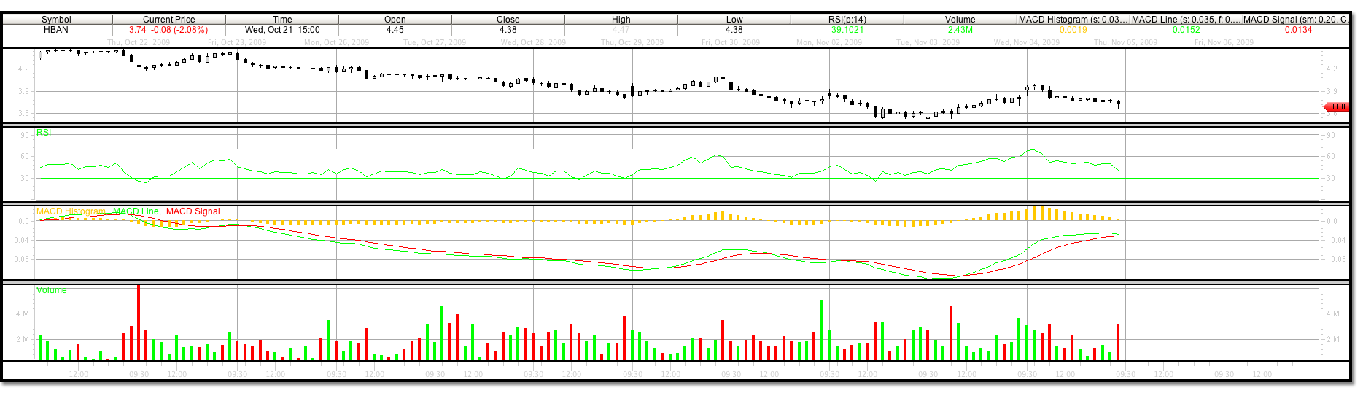Viewport: 1363px width, 393px height.
Task: Click the green MACD Line legend label
Action: tap(136, 211)
